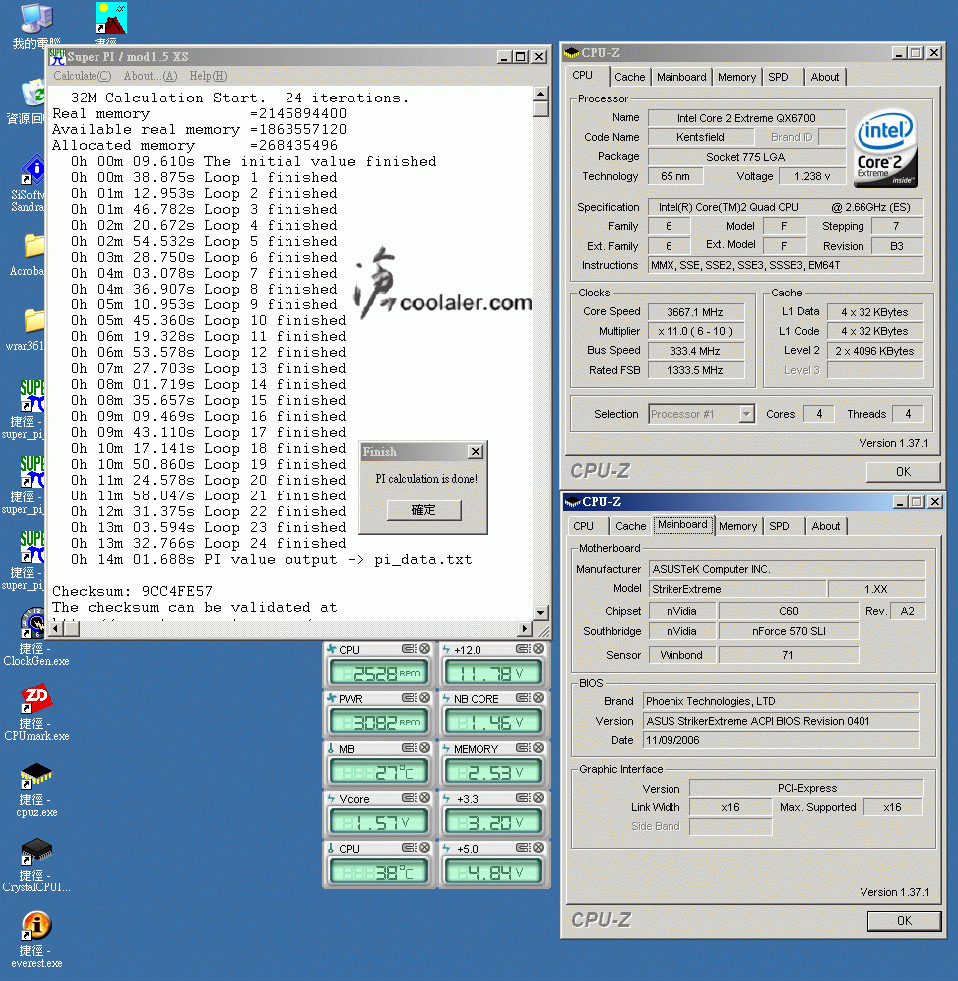This screenshot has width=958, height=981.
Task: Switch to the Cache tab in upper CPU-Z
Action: (x=629, y=77)
